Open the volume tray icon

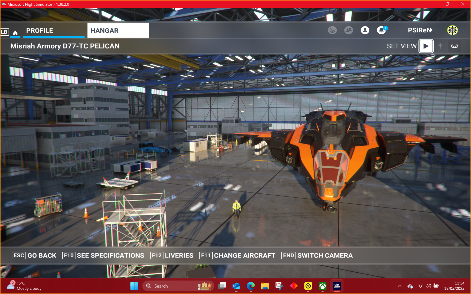tap(428, 286)
